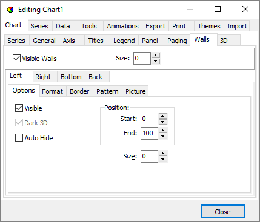Viewport: 260px width, 222px height.
Task: Click the Editing Chart1 title bar icon
Action: (10, 10)
